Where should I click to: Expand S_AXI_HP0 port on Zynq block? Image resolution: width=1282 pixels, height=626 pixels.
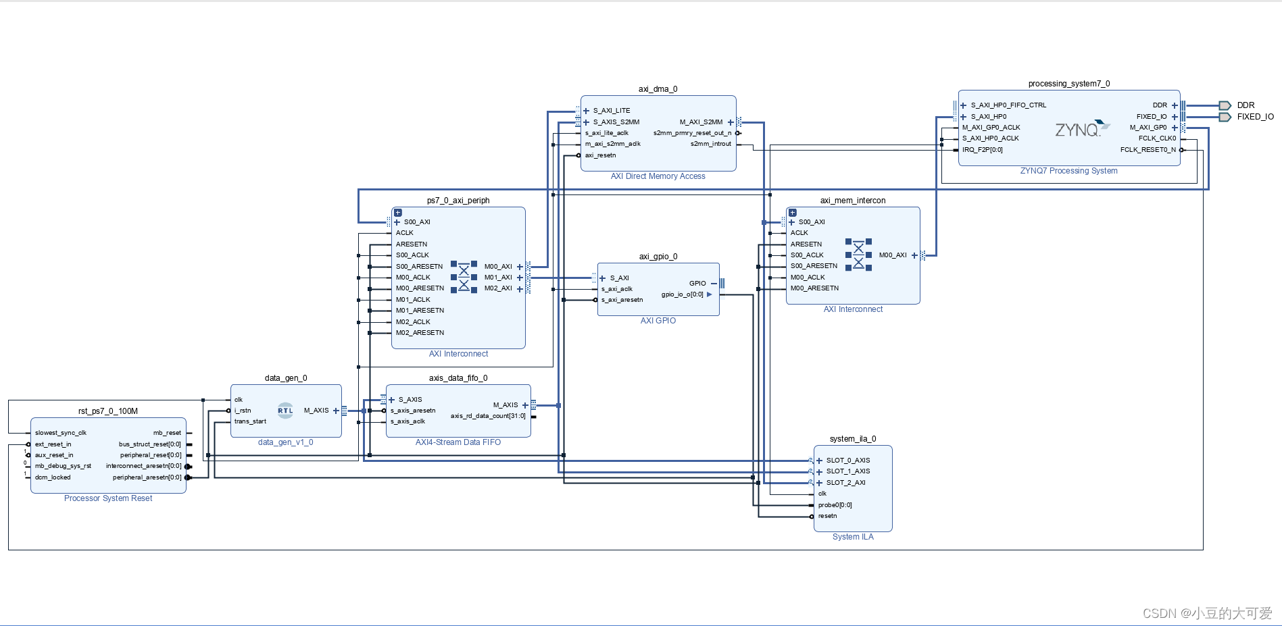click(963, 117)
